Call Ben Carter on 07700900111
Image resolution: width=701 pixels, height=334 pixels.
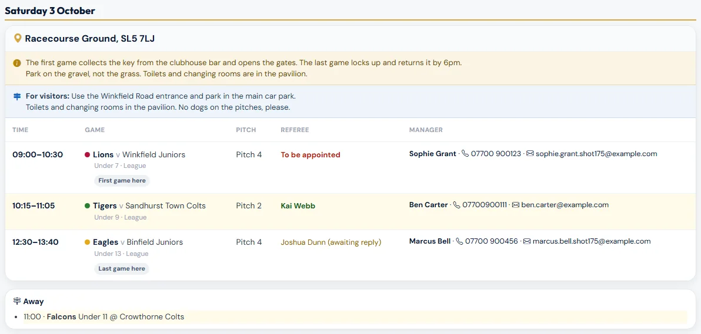pos(485,205)
